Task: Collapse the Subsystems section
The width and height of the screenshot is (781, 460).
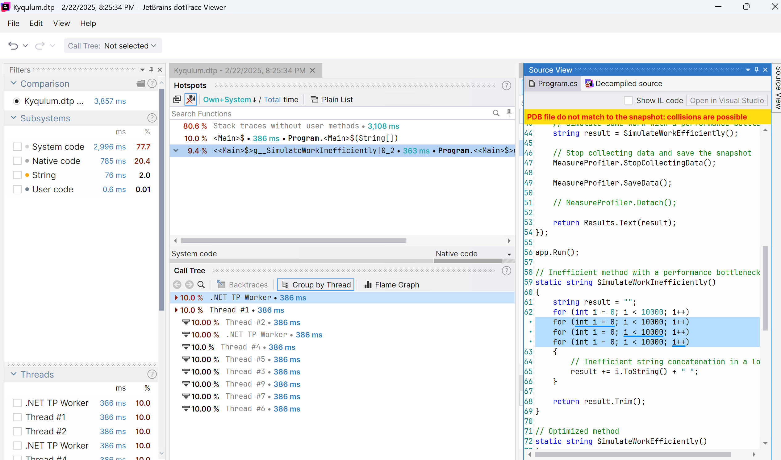Action: [14, 118]
